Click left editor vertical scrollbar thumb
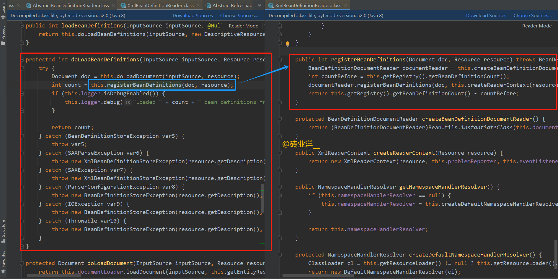 [262, 198]
